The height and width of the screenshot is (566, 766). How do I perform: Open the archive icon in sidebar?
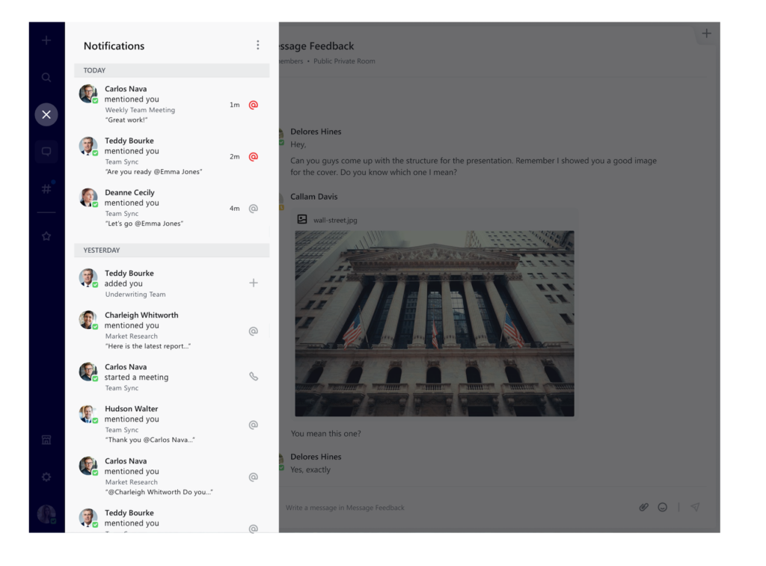[46, 440]
